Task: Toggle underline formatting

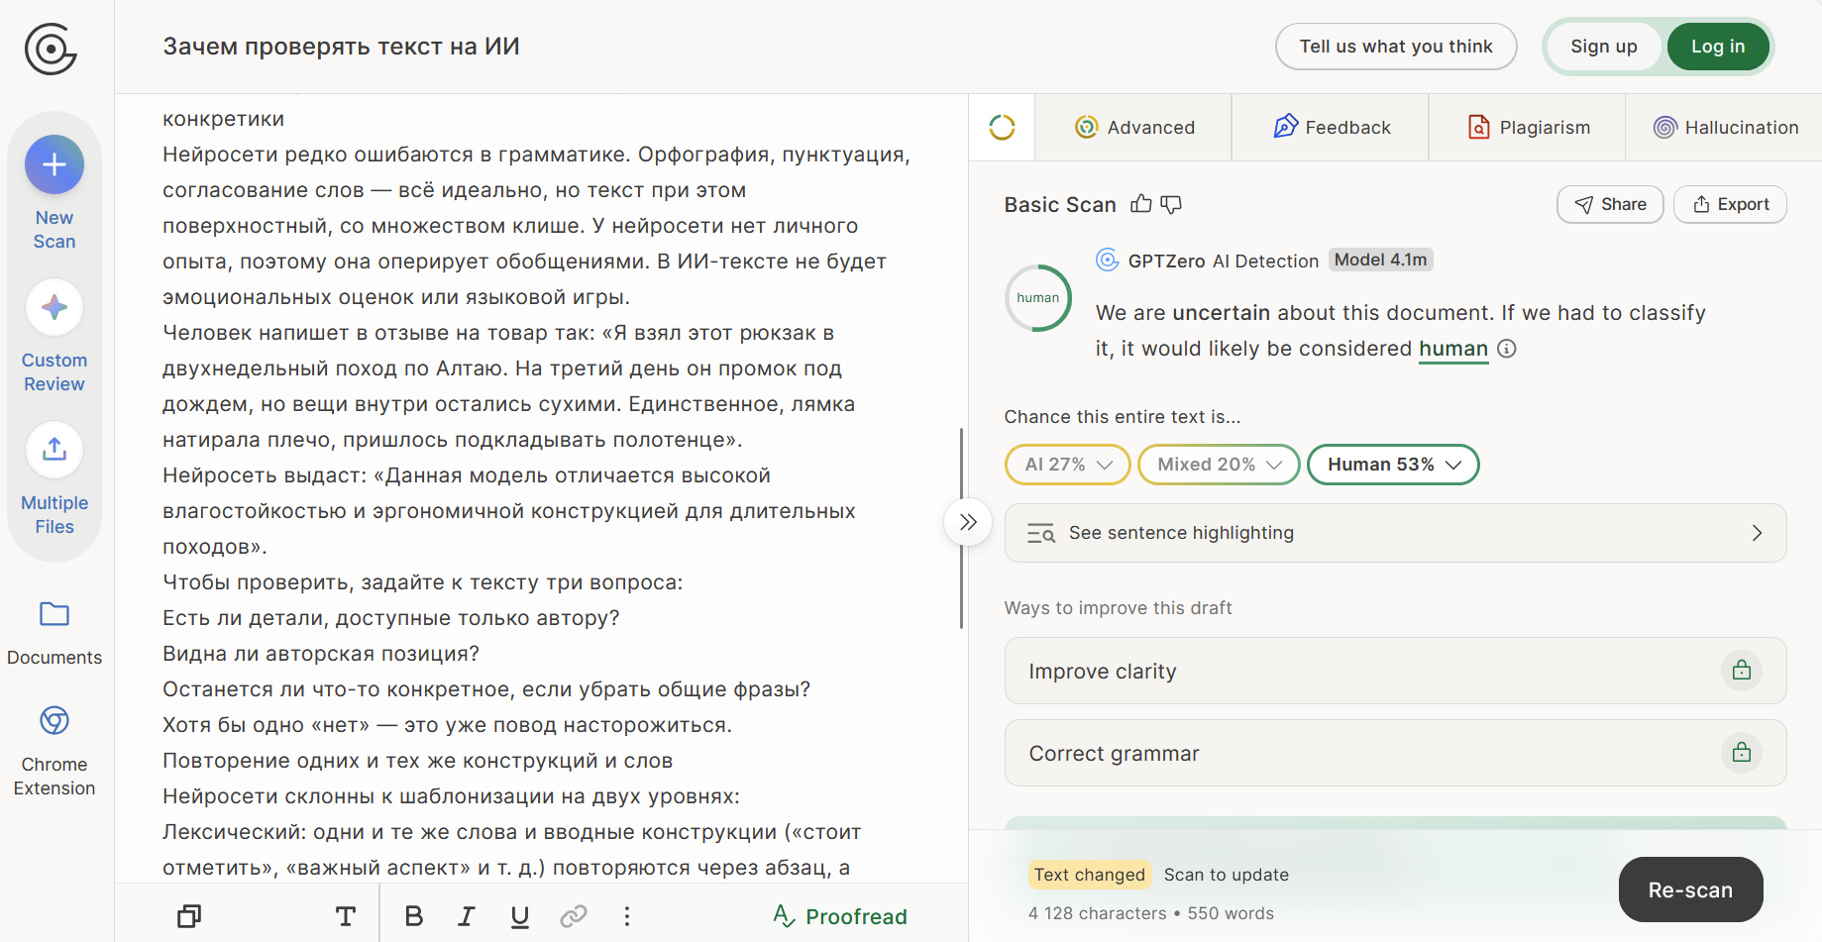Action: pyautogui.click(x=519, y=916)
